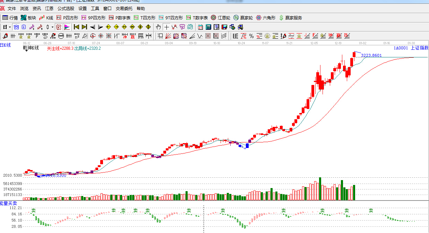Select the crosshair cursor tool
429x233 pixels.
click(x=167, y=27)
